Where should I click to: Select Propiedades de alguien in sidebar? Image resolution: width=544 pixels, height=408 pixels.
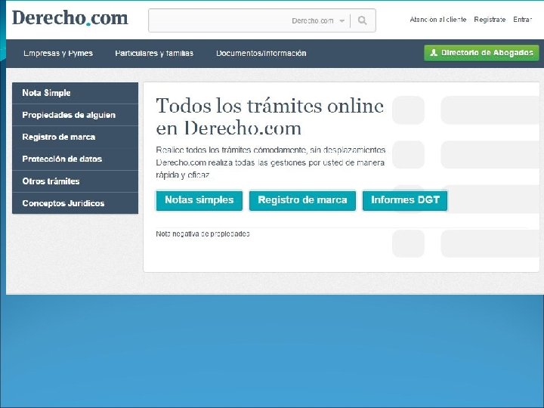pyautogui.click(x=75, y=115)
